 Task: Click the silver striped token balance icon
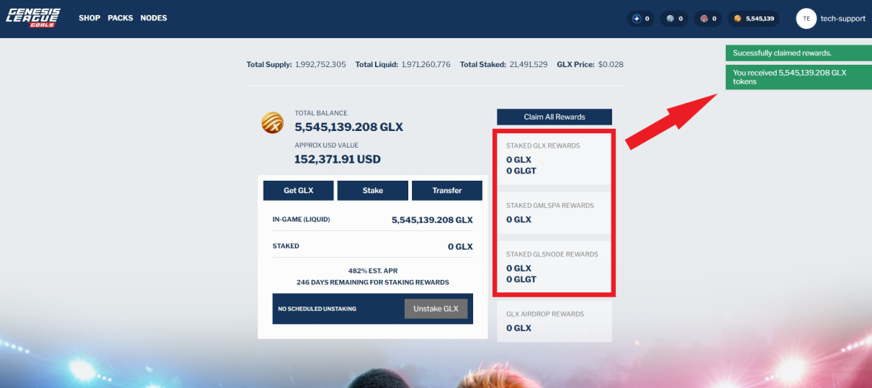point(670,19)
